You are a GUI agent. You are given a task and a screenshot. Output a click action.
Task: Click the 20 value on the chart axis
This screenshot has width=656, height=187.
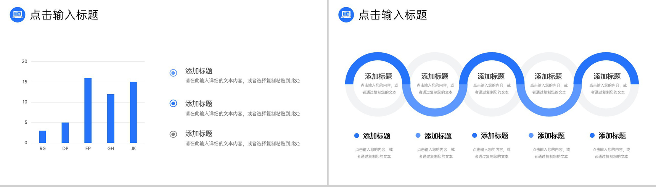[24, 61]
